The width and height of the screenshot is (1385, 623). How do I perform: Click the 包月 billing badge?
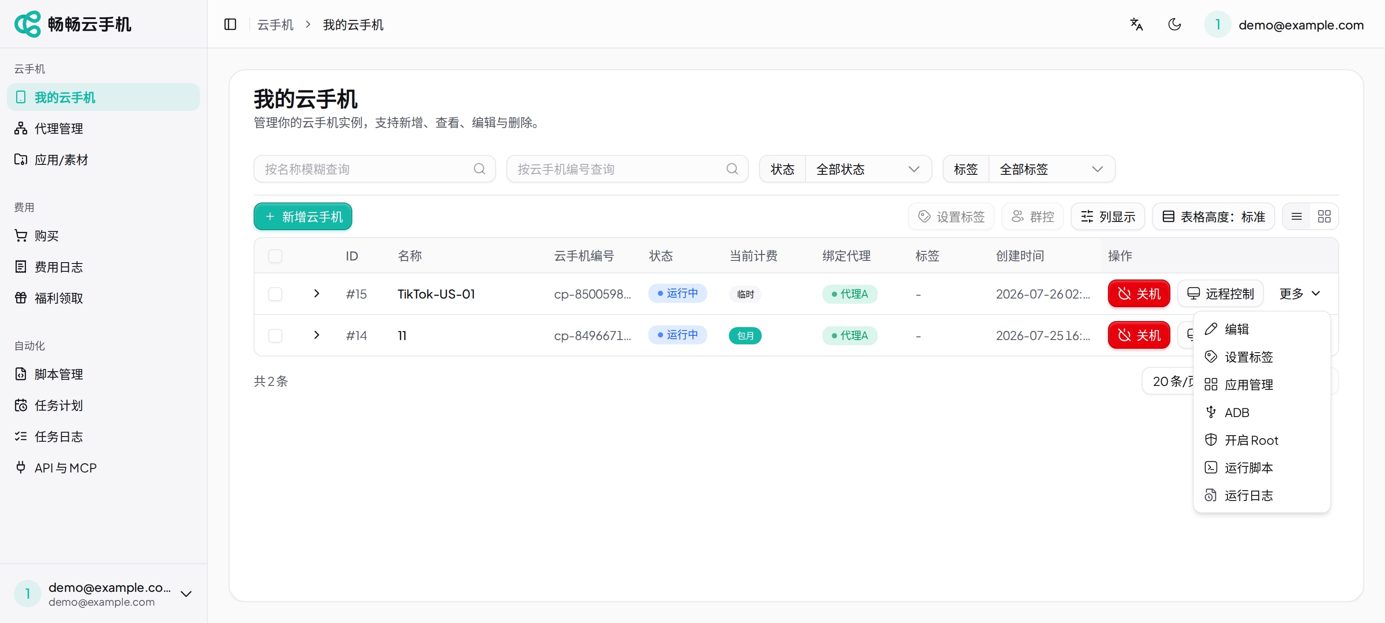[x=745, y=335]
